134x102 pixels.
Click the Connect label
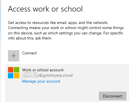click(29, 53)
